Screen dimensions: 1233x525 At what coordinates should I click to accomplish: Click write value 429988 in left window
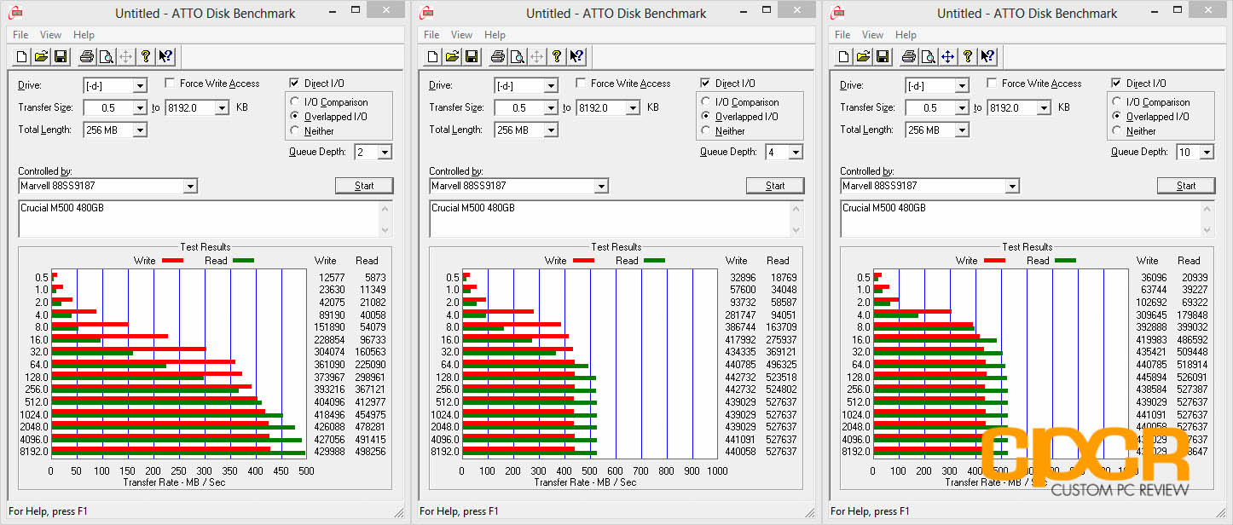[x=329, y=452]
